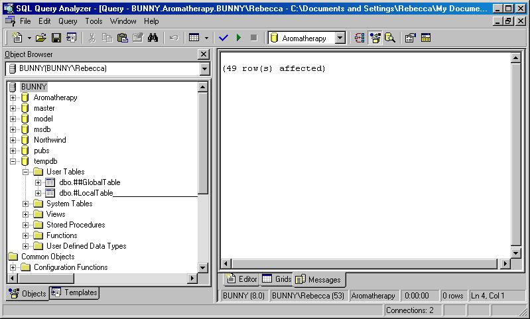Collapse the User Tables folder
This screenshot has height=319, width=530.
coord(25,172)
